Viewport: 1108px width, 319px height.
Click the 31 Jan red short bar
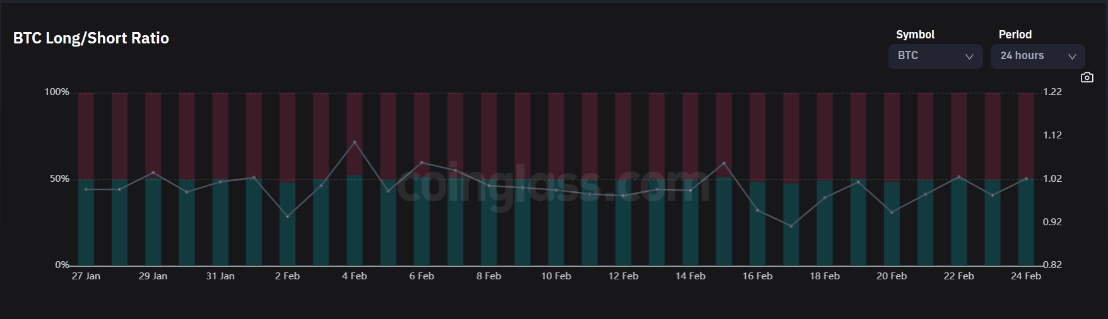pyautogui.click(x=220, y=136)
